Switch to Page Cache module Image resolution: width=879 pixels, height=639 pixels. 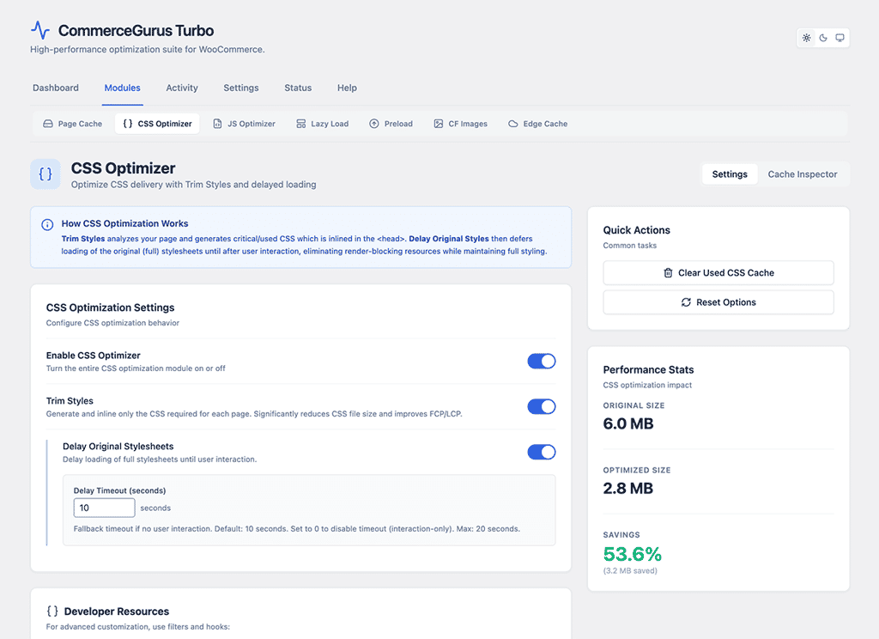pos(73,124)
